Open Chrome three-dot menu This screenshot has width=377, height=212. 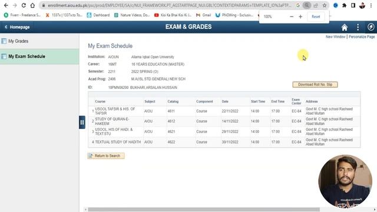click(371, 5)
